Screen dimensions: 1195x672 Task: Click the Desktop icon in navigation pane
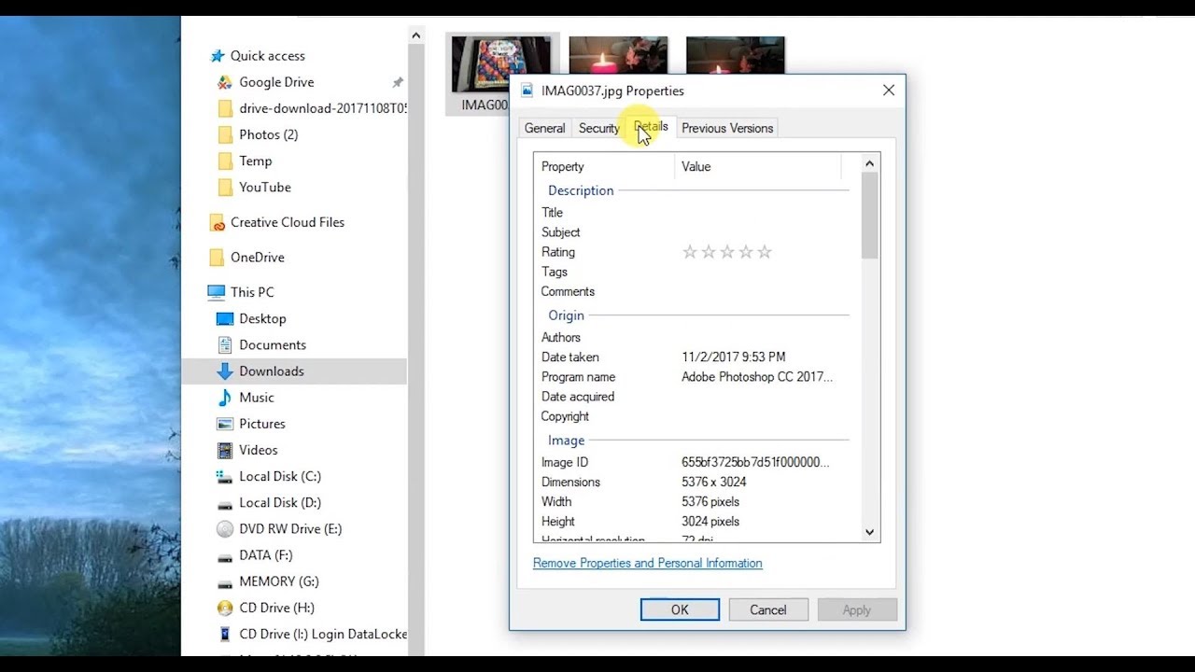225,318
